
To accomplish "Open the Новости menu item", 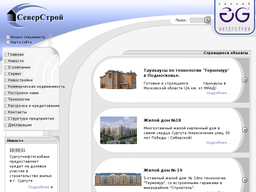I will pyautogui.click(x=16, y=61).
